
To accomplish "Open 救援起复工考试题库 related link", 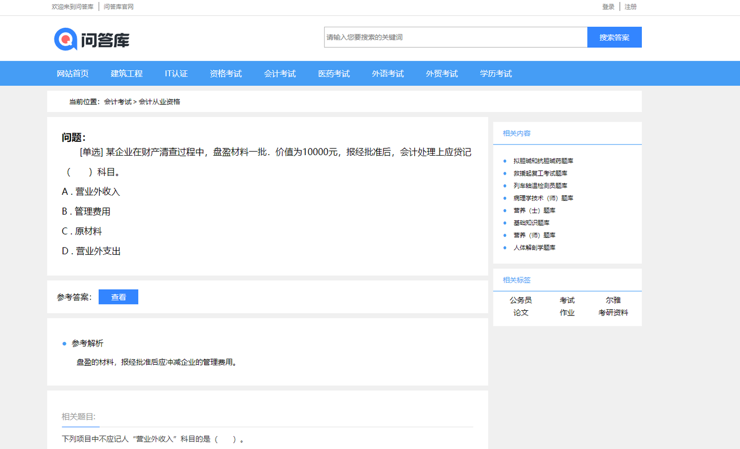I will [540, 173].
